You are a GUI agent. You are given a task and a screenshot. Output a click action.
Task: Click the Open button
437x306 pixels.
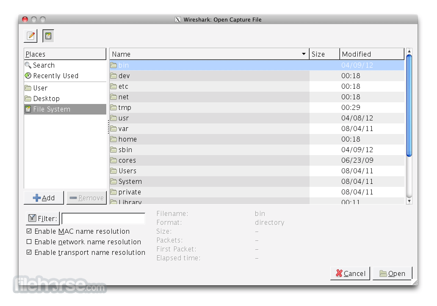pos(392,273)
